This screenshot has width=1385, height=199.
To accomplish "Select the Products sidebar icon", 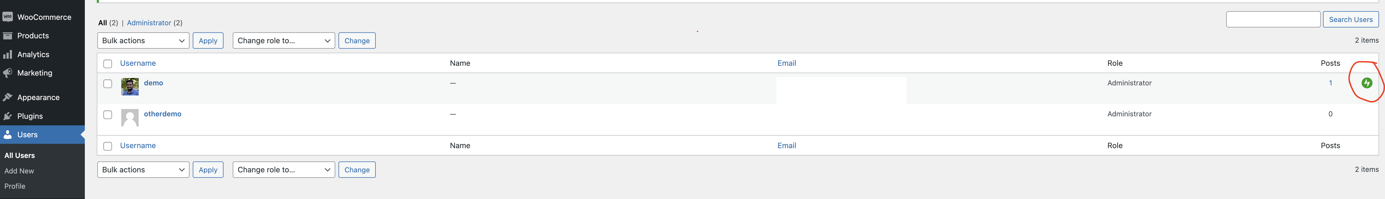I will point(8,36).
